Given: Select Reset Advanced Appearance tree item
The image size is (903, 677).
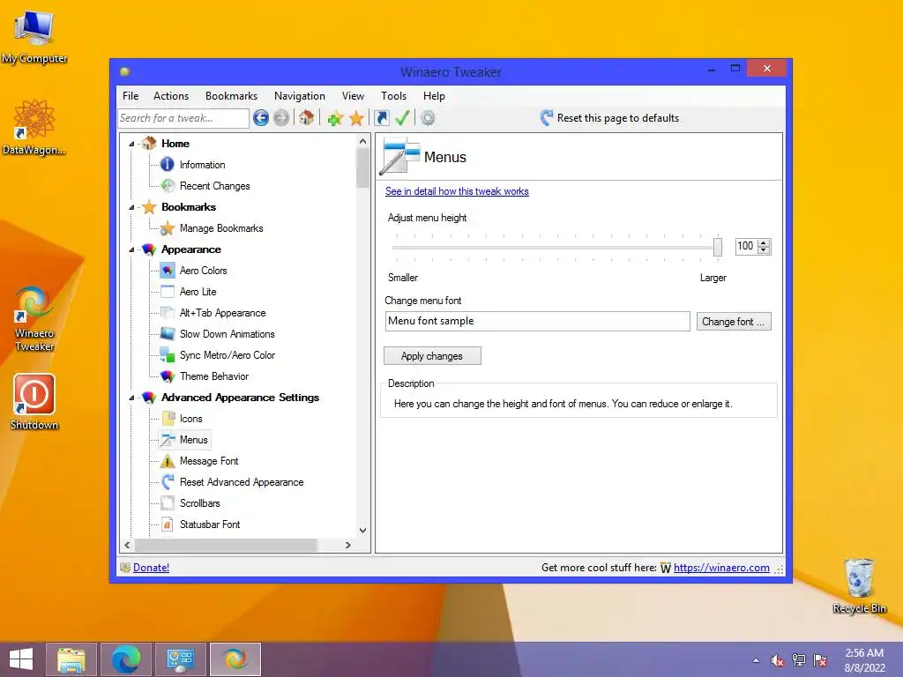Looking at the screenshot, I should pyautogui.click(x=242, y=482).
